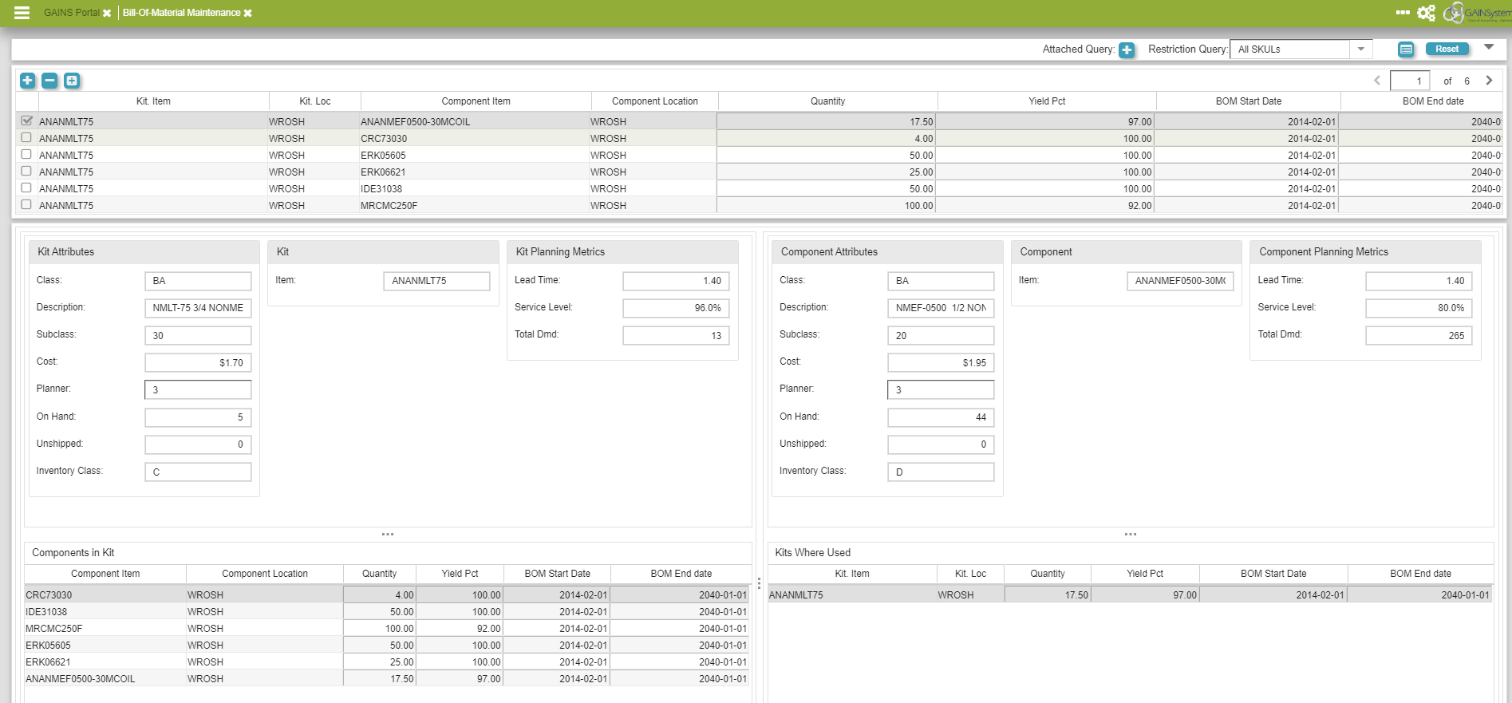Click the blue plus add row icon
This screenshot has height=703, width=1512.
[x=27, y=81]
